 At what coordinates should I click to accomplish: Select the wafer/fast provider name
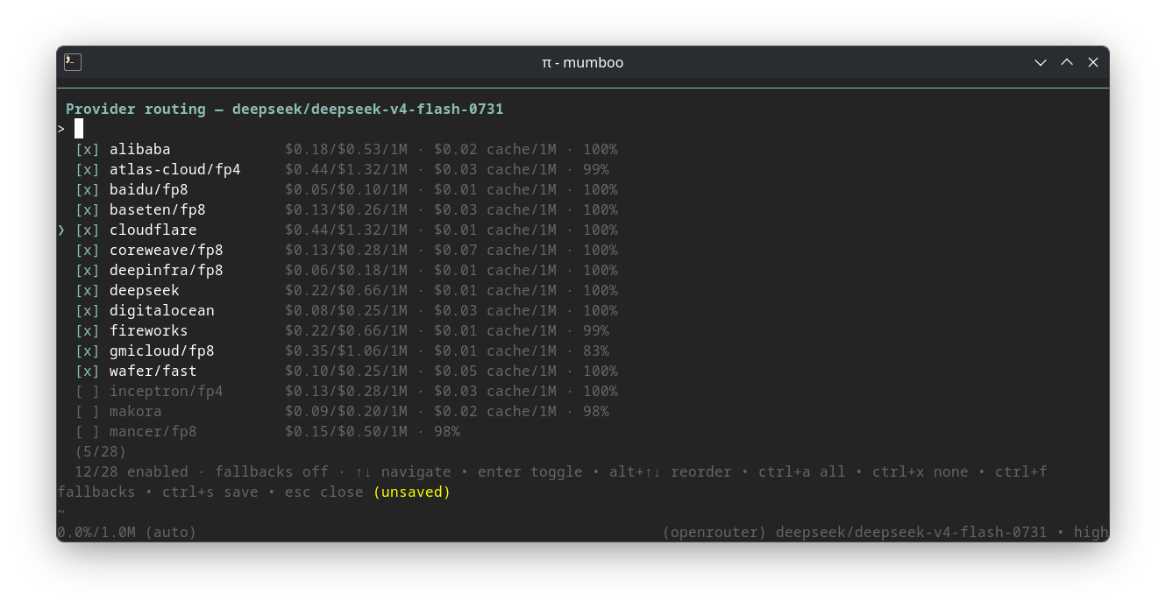click(153, 371)
